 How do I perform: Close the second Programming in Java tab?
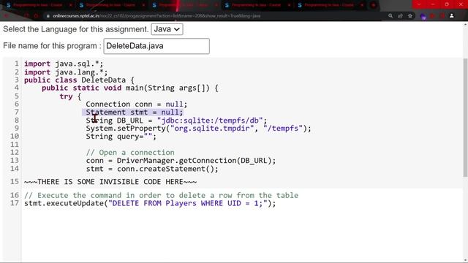(x=143, y=5)
